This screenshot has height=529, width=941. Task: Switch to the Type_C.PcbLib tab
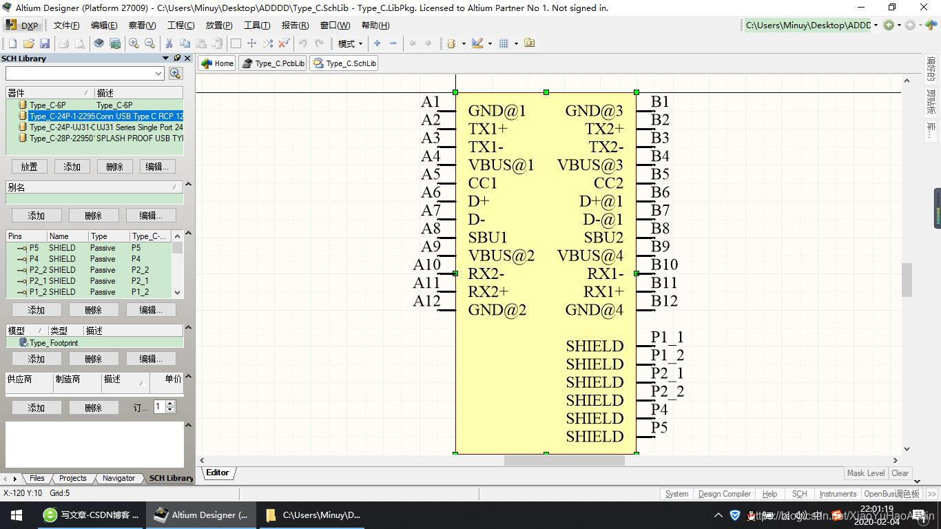[x=273, y=63]
